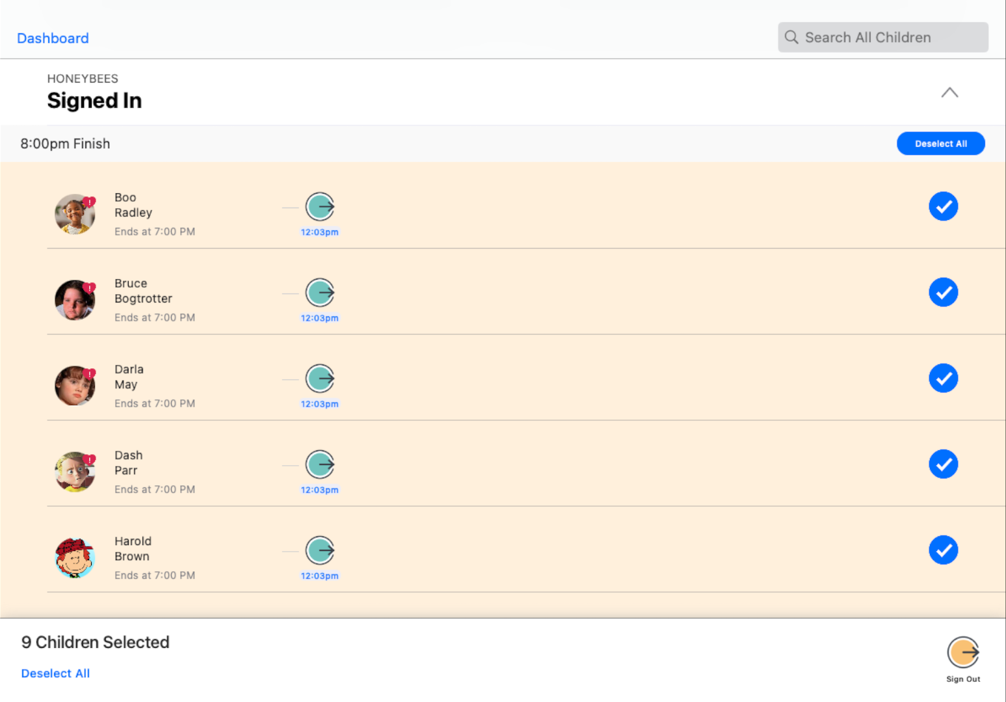
Task: Click Harold Brown's teal sign-out icon
Action: (320, 550)
